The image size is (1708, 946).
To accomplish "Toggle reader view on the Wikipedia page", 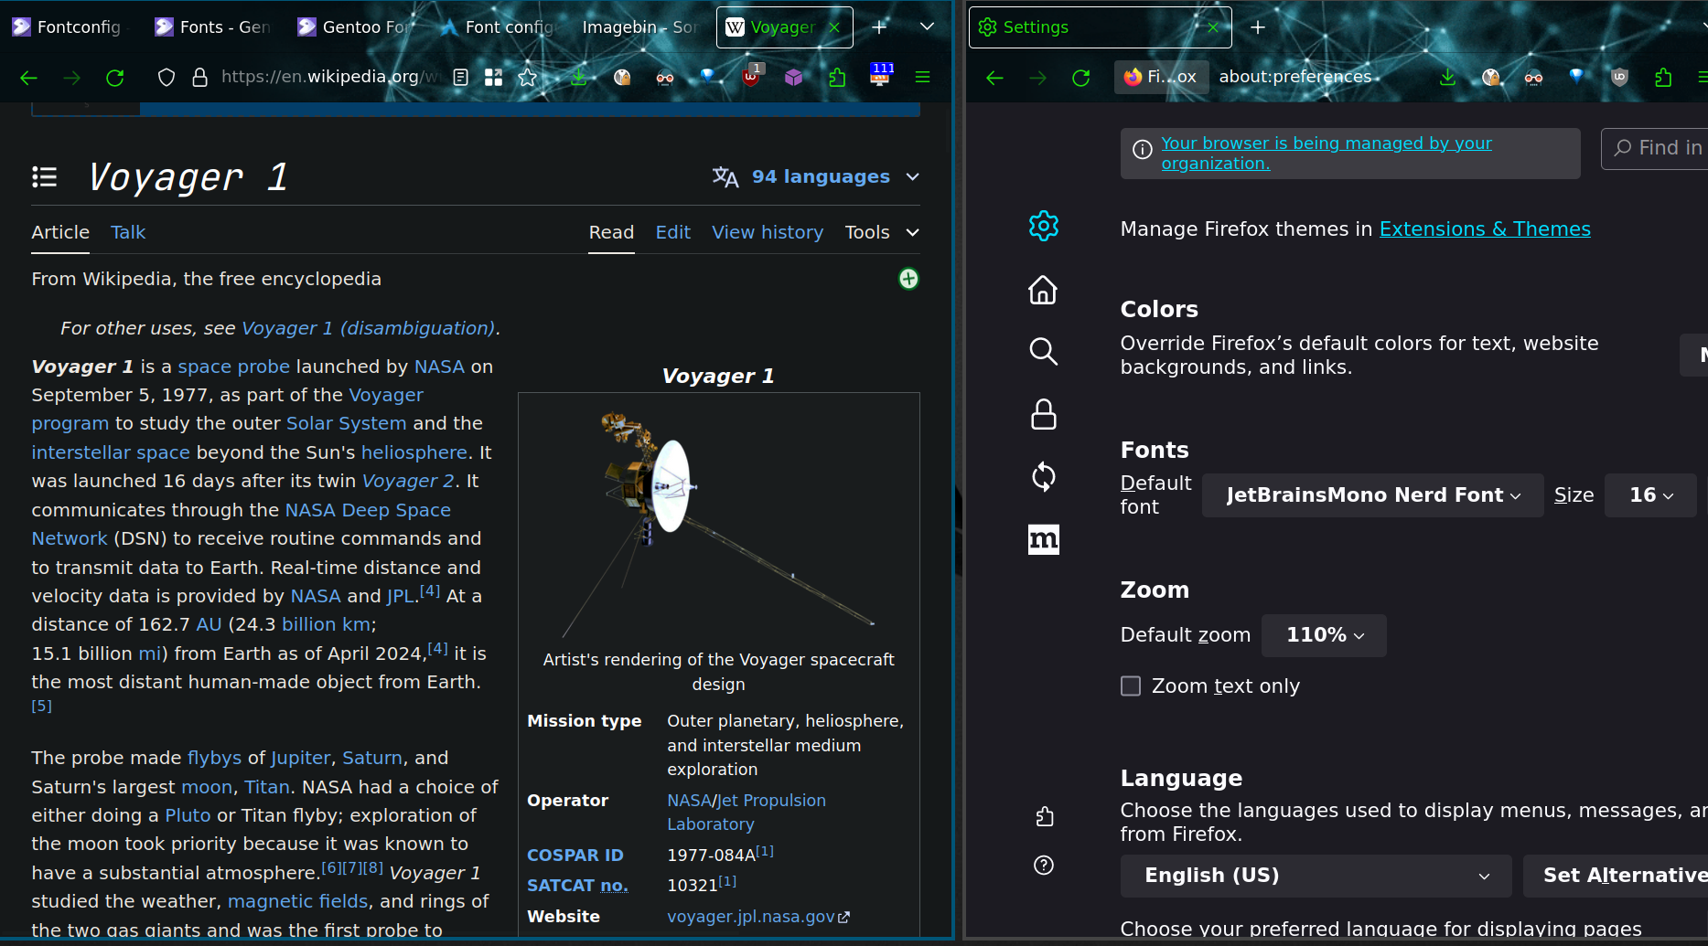I will pyautogui.click(x=461, y=78).
